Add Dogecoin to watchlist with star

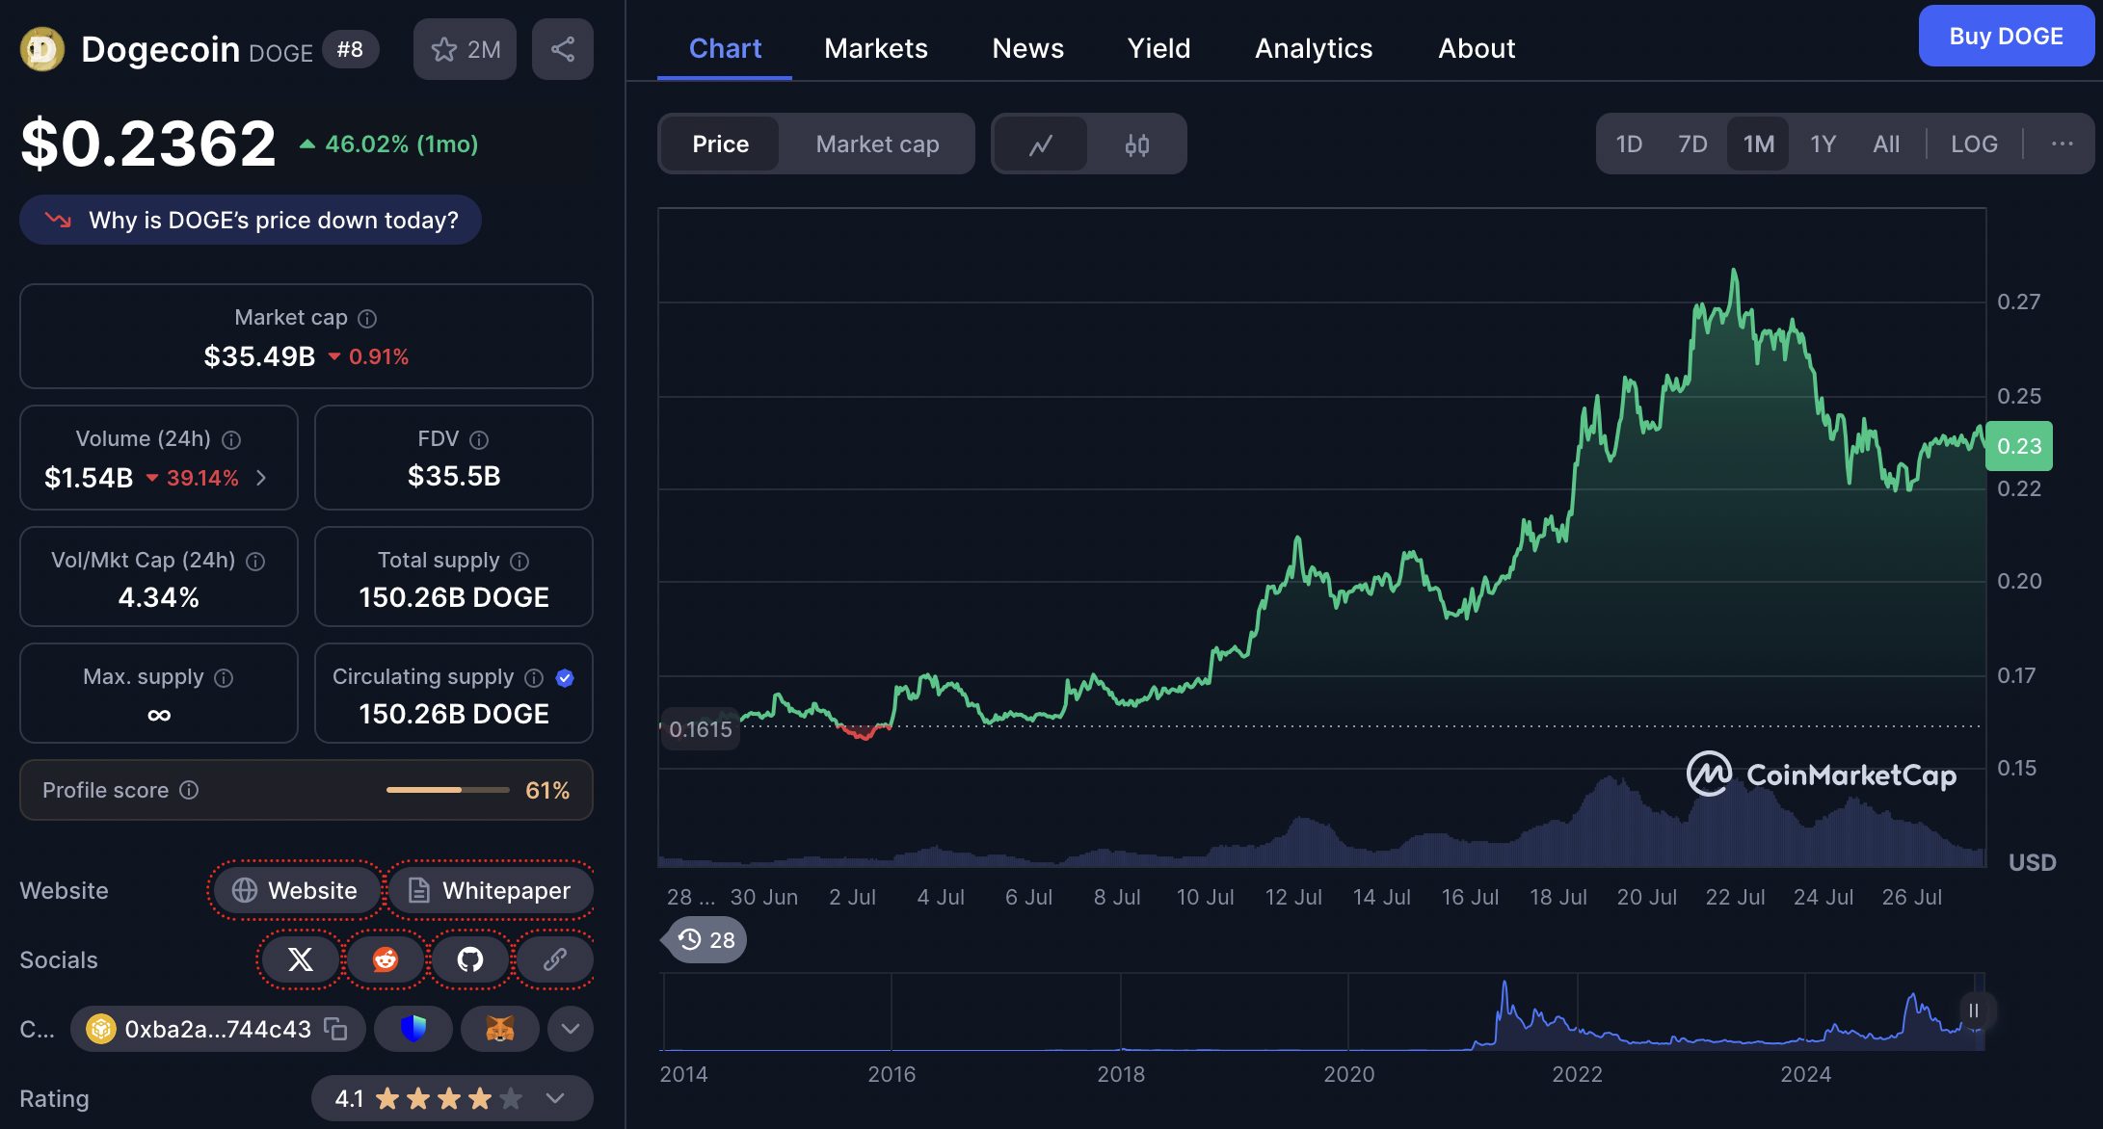(465, 49)
